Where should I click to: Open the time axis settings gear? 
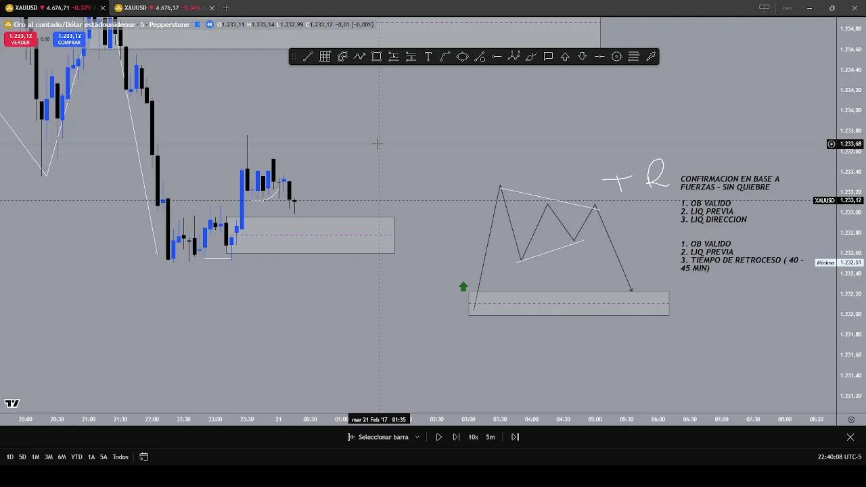tap(851, 419)
